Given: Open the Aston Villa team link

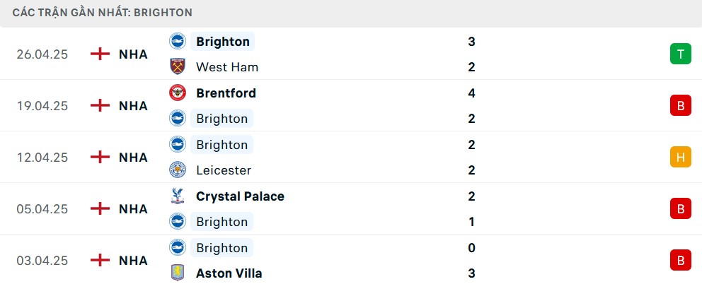Looking at the screenshot, I should [229, 273].
